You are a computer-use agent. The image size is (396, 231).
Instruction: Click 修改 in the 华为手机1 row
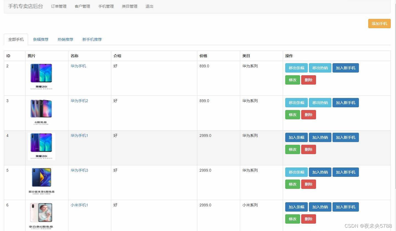tap(293, 149)
